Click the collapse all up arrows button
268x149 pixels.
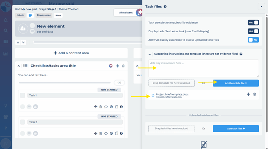[x=18, y=42]
